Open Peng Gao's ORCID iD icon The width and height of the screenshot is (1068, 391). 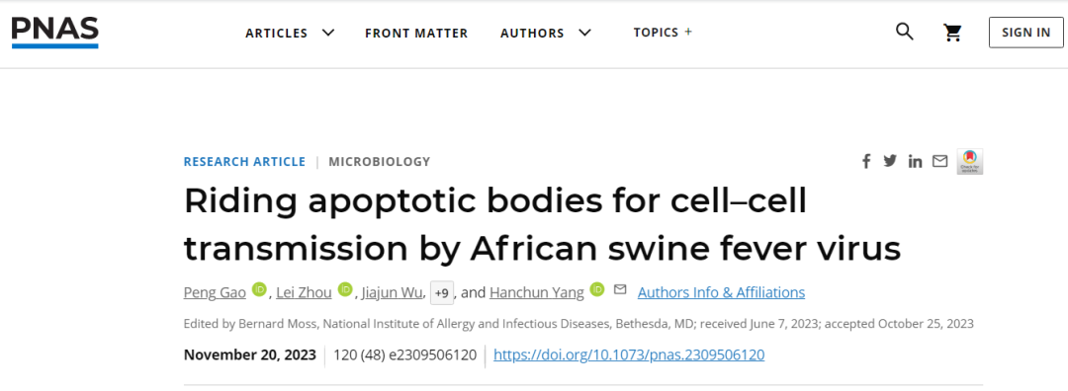click(x=259, y=289)
